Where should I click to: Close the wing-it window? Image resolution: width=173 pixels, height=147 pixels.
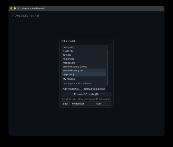(11, 8)
